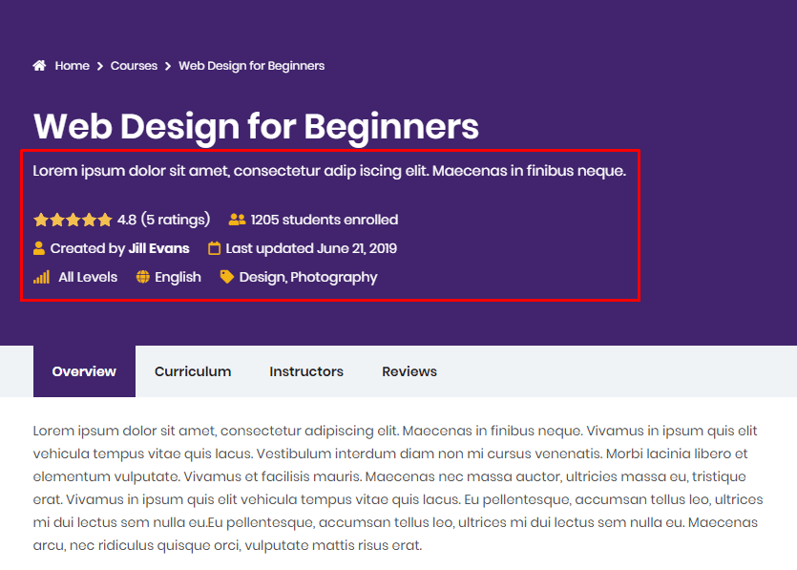Click Web Design for Beginners breadcrumb
797x570 pixels.
252,66
